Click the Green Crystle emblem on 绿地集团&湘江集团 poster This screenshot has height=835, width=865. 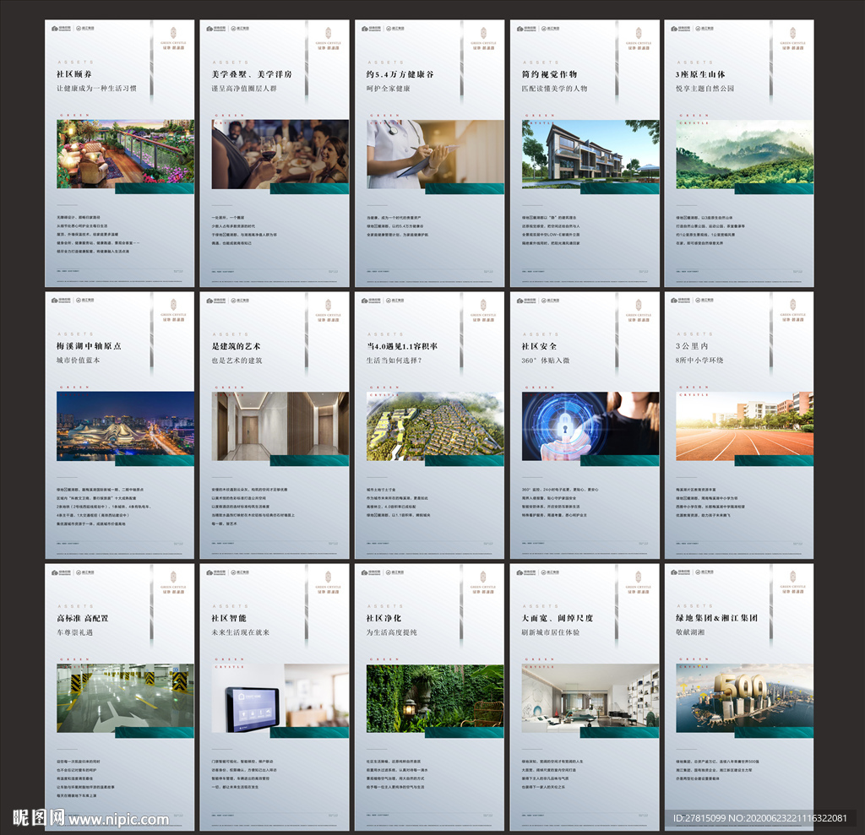[791, 577]
